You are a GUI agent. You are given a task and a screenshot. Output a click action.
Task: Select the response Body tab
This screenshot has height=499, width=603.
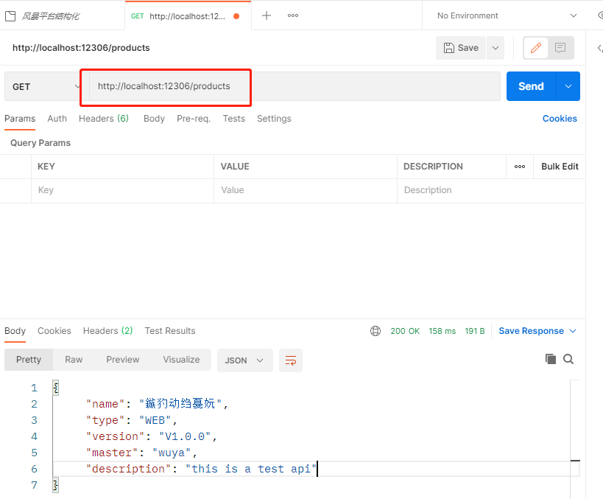tap(15, 331)
